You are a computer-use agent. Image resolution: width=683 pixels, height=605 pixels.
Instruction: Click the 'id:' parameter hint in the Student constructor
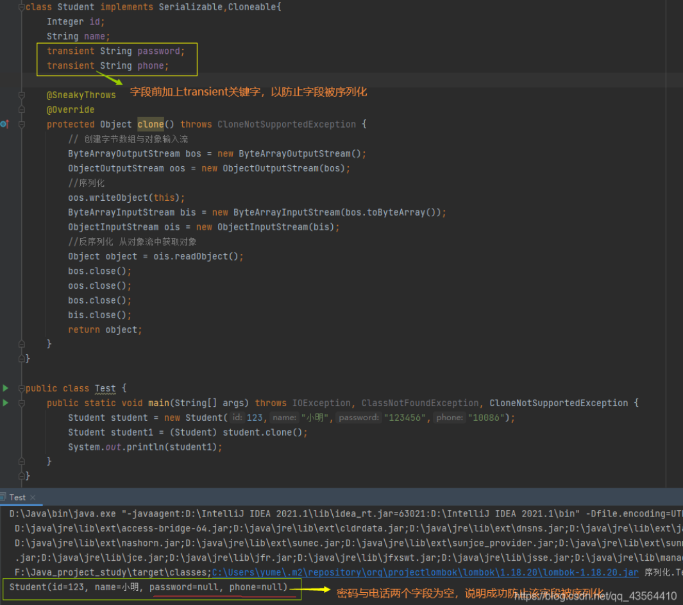[237, 418]
